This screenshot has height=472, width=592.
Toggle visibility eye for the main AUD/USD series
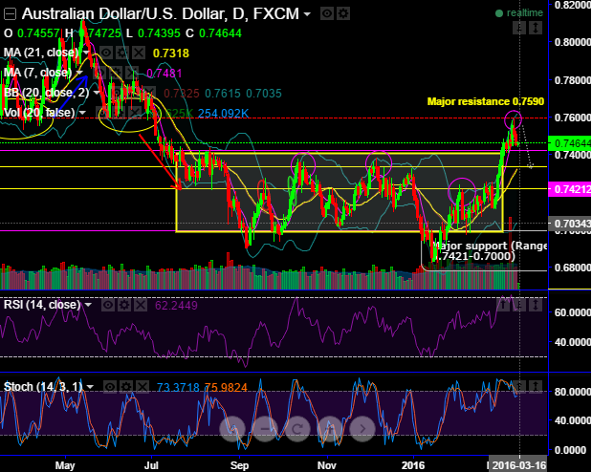(327, 14)
